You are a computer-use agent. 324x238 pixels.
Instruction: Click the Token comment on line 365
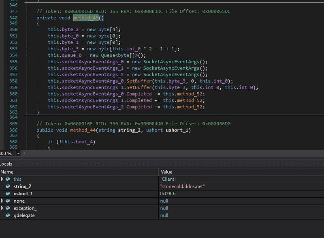pyautogui.click(x=133, y=123)
